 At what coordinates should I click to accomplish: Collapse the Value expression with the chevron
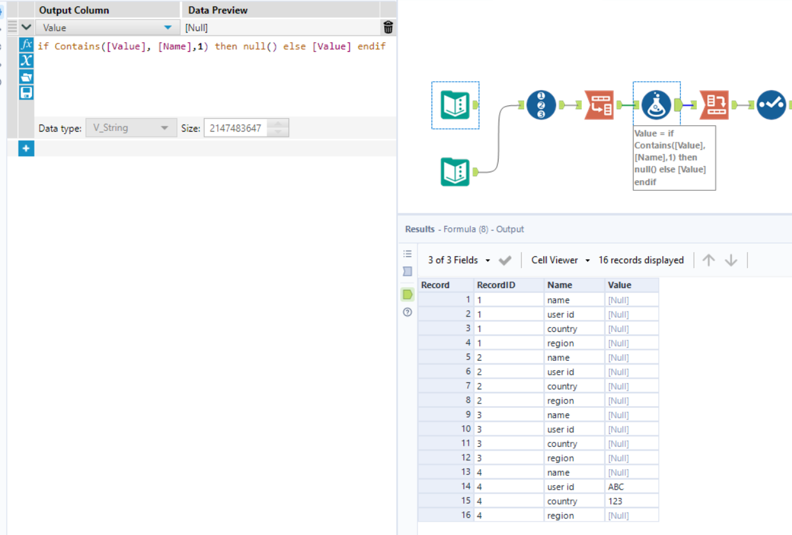(x=26, y=27)
